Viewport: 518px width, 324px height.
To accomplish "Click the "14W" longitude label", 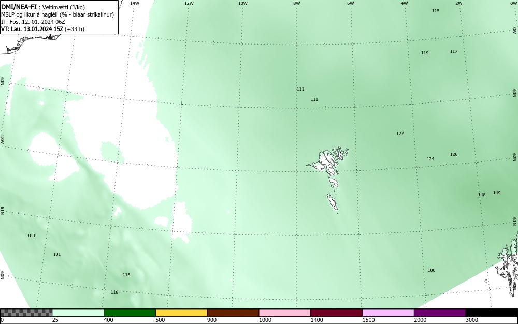I will pyautogui.click(x=135, y=3).
